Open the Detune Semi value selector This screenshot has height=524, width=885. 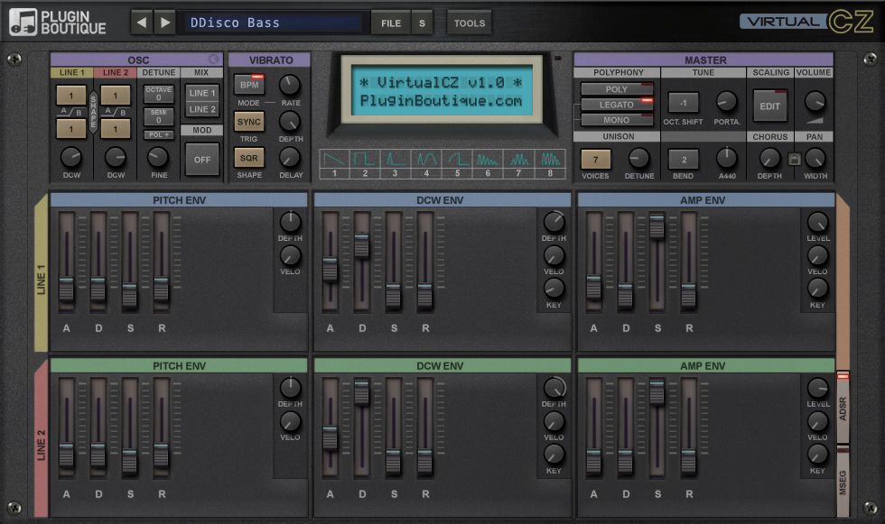pyautogui.click(x=159, y=116)
